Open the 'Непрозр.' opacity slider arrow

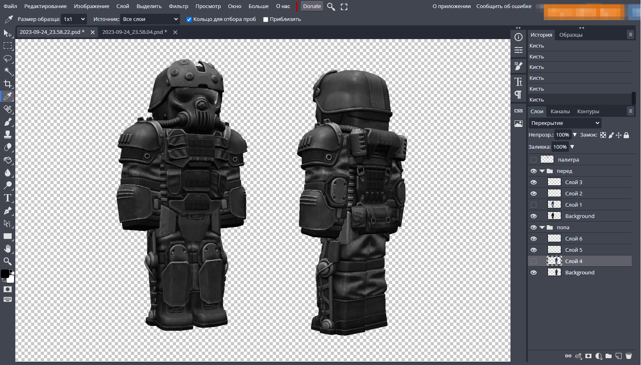pos(575,135)
